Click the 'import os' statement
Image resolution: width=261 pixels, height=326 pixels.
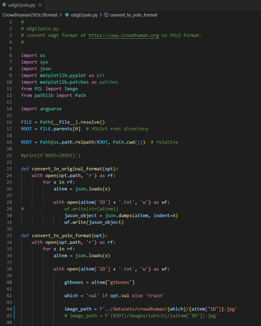(33, 55)
